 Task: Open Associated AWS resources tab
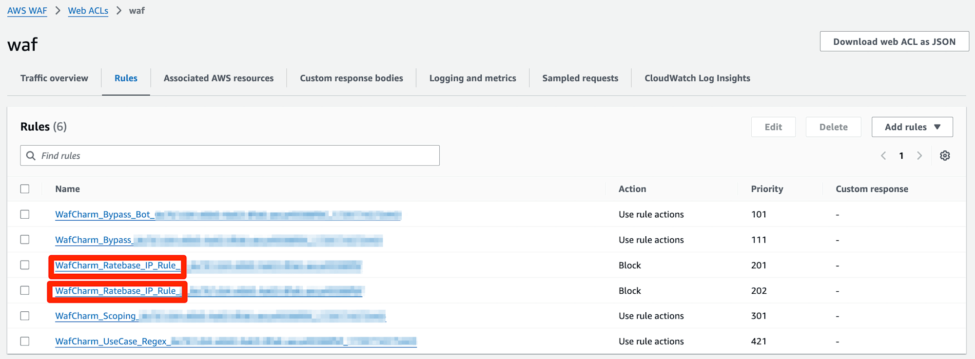(218, 78)
